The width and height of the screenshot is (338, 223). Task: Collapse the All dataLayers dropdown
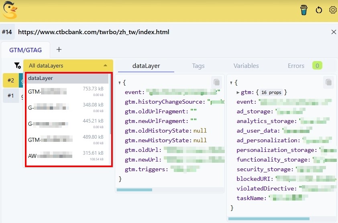pyautogui.click(x=105, y=65)
